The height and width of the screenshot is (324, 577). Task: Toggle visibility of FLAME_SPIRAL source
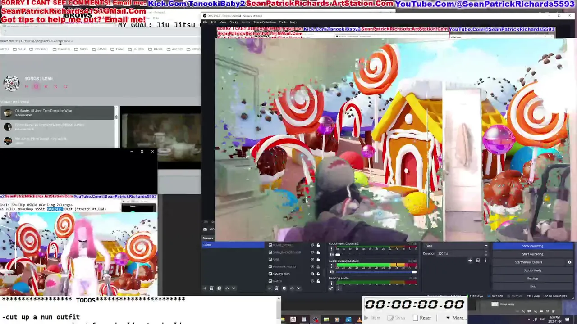312,245
